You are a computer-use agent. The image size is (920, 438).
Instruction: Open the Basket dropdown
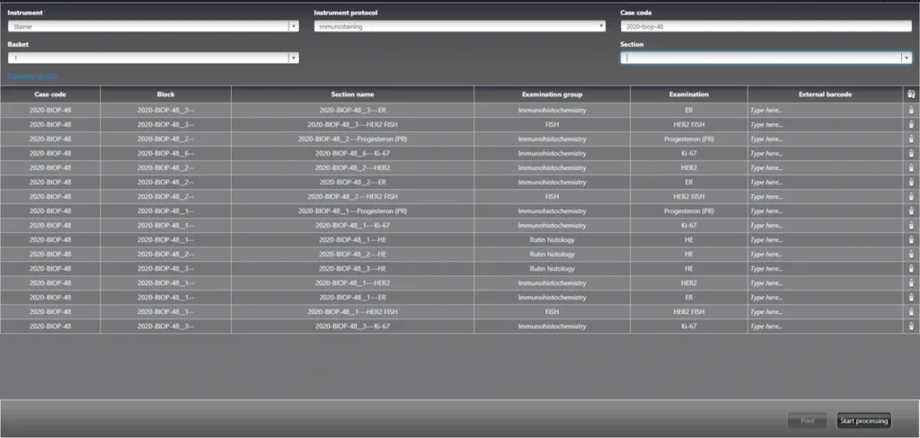pos(294,58)
